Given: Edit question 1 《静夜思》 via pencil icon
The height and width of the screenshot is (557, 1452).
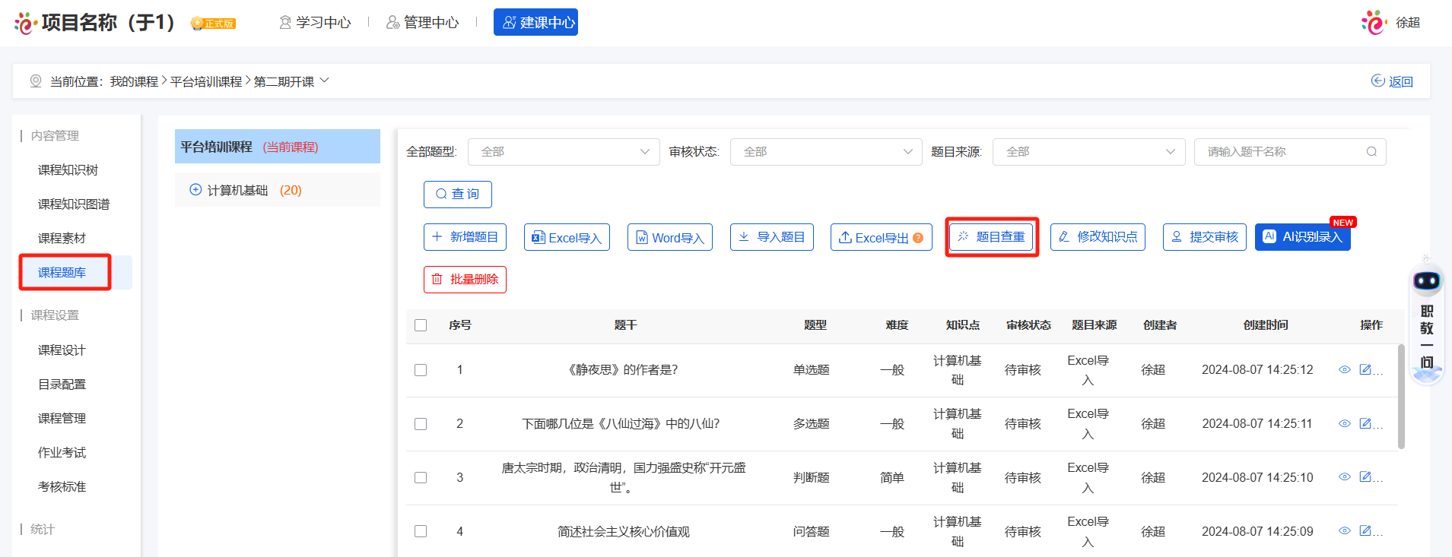Looking at the screenshot, I should [x=1365, y=370].
